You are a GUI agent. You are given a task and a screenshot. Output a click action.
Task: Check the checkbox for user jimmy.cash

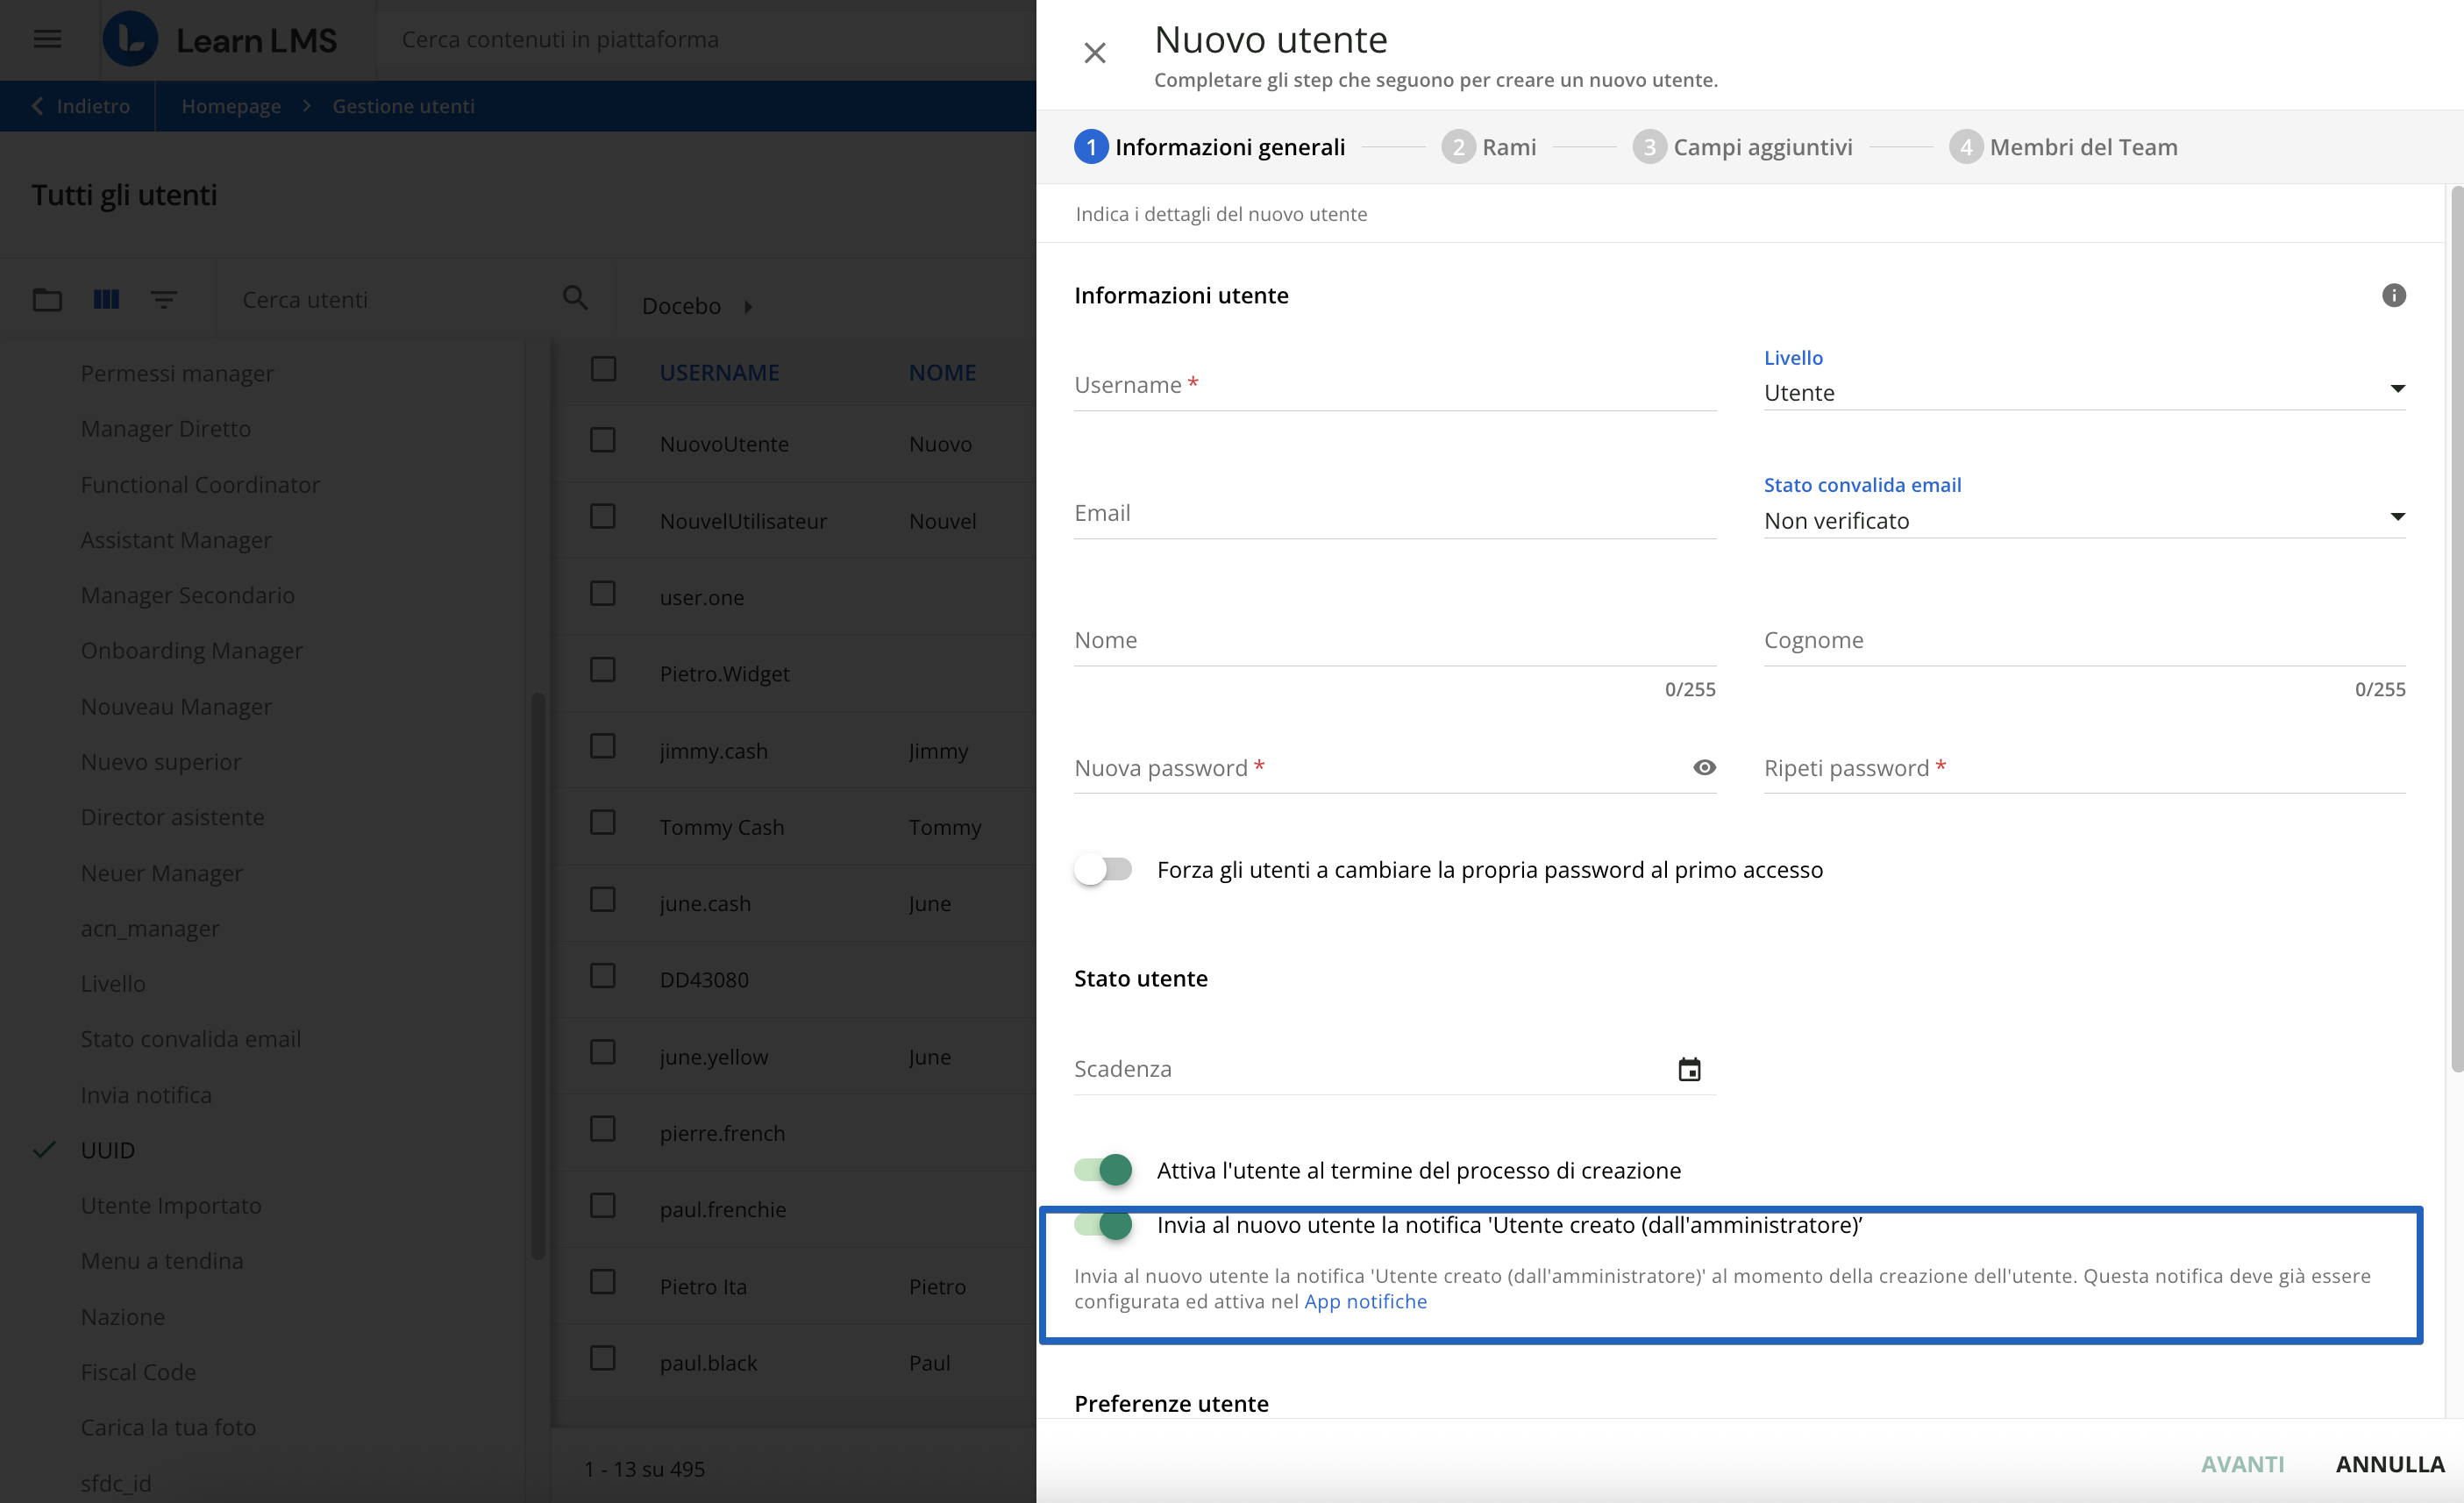coord(604,746)
